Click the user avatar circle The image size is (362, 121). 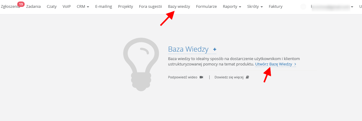click(303, 7)
